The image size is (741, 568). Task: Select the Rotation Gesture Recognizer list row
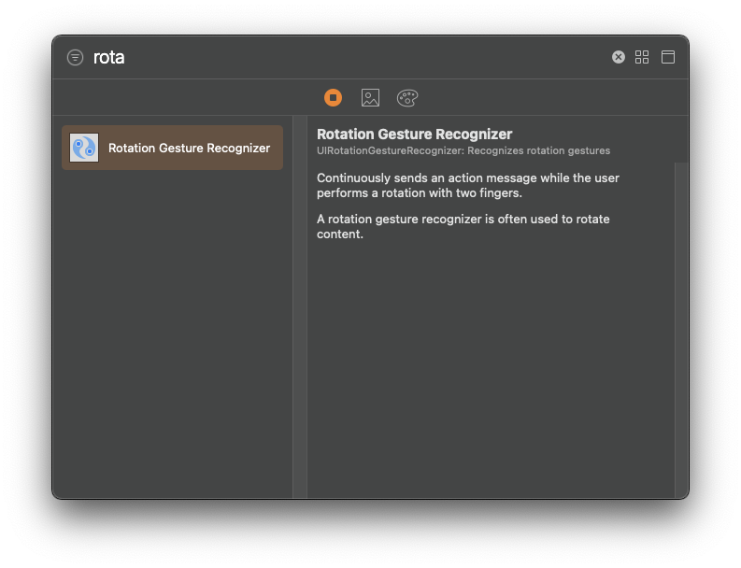(173, 148)
